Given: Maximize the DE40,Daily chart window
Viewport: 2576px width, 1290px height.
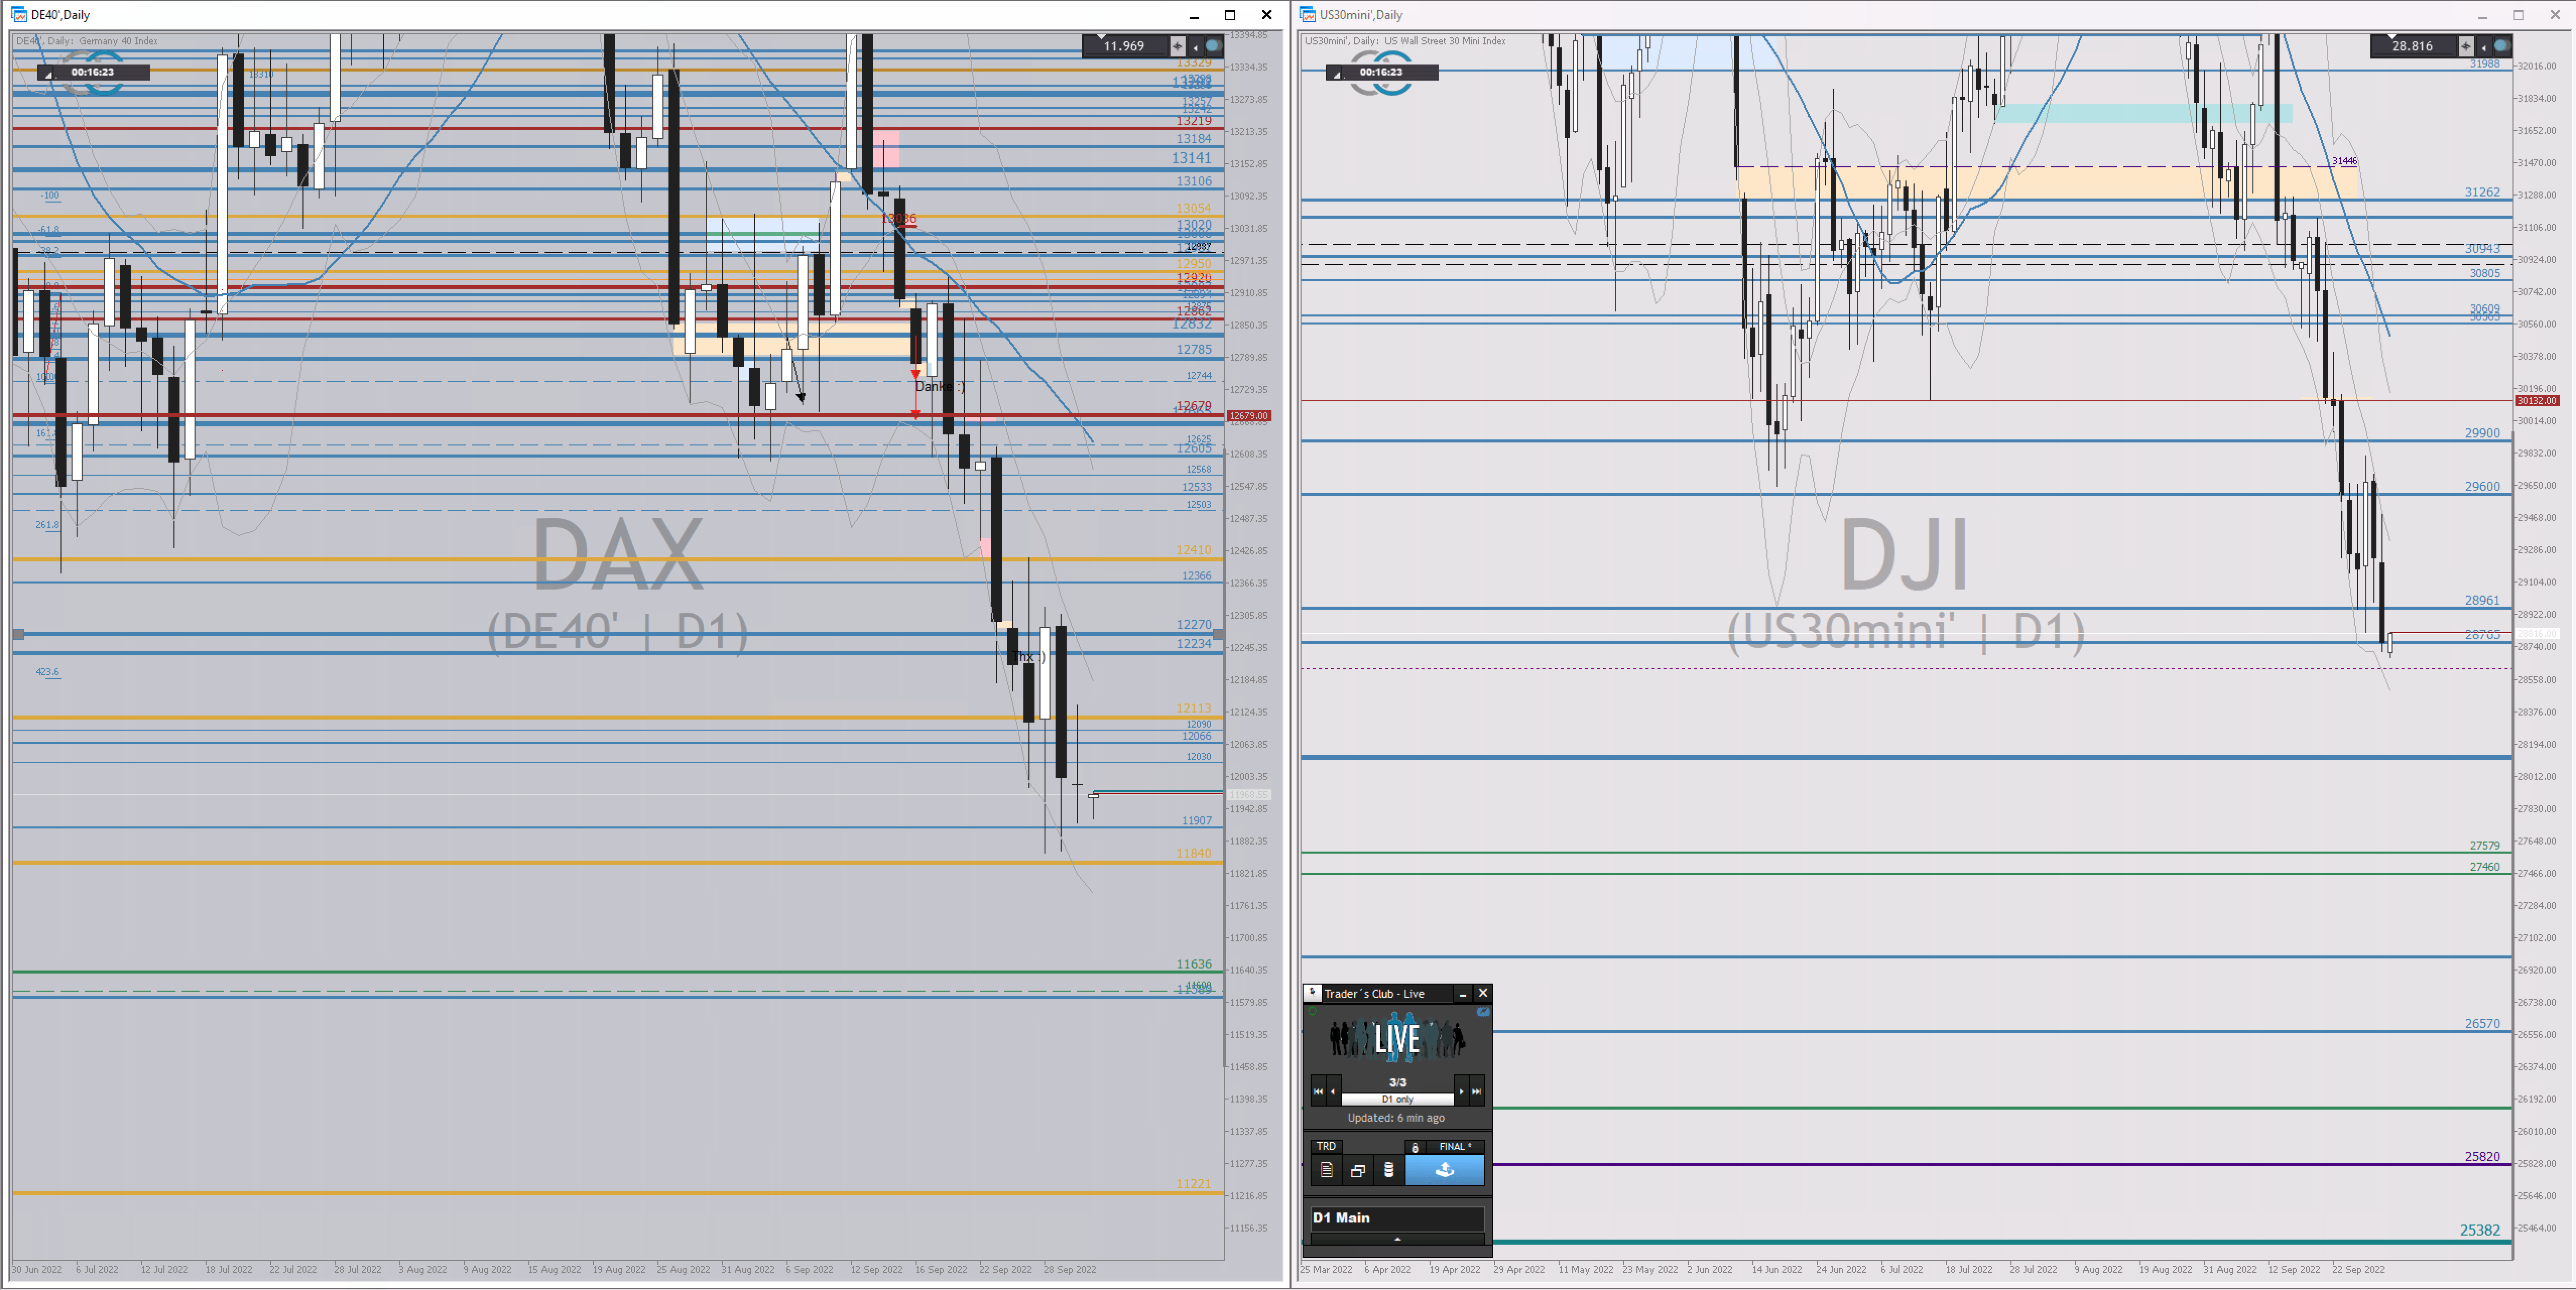Looking at the screenshot, I should click(x=1230, y=15).
